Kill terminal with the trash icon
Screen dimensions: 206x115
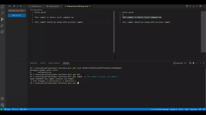coord(193,63)
